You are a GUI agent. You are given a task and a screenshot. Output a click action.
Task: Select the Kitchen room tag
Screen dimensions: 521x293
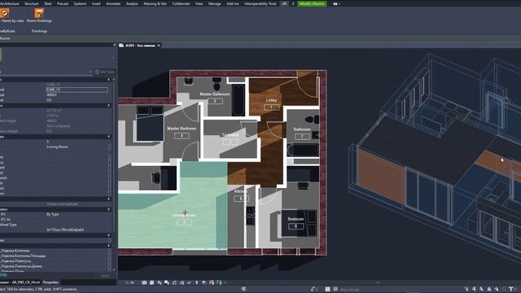tap(241, 195)
